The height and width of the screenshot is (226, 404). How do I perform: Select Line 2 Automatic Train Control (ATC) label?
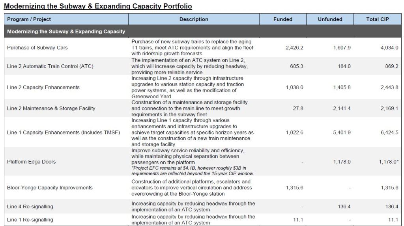coord(50,66)
